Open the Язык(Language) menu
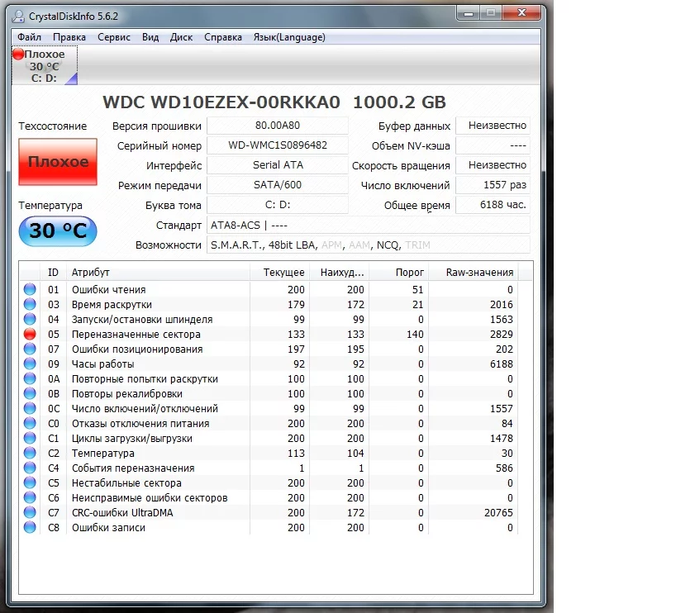Viewport: 676px width, 613px height. 289,37
